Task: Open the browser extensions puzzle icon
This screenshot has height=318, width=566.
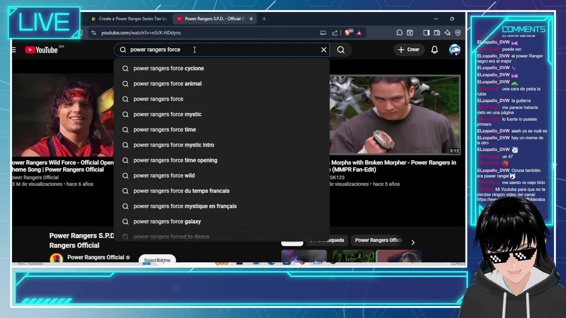Action: coord(399,33)
